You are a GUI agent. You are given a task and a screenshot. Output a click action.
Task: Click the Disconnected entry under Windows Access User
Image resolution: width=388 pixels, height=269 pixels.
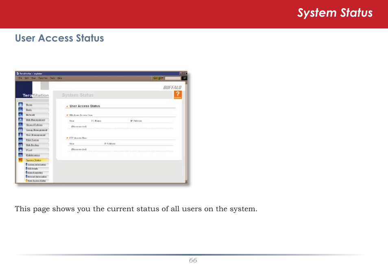click(79, 127)
